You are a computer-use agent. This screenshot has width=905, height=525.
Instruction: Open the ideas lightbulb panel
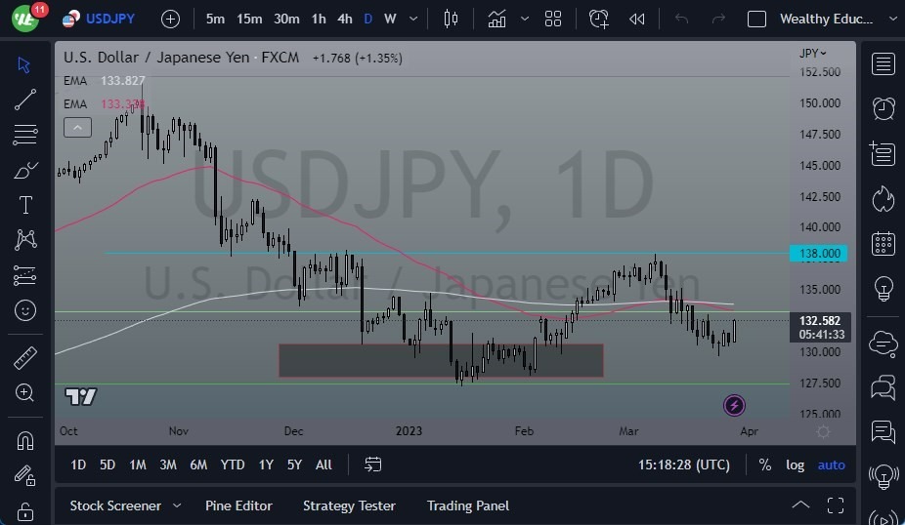pyautogui.click(x=883, y=288)
